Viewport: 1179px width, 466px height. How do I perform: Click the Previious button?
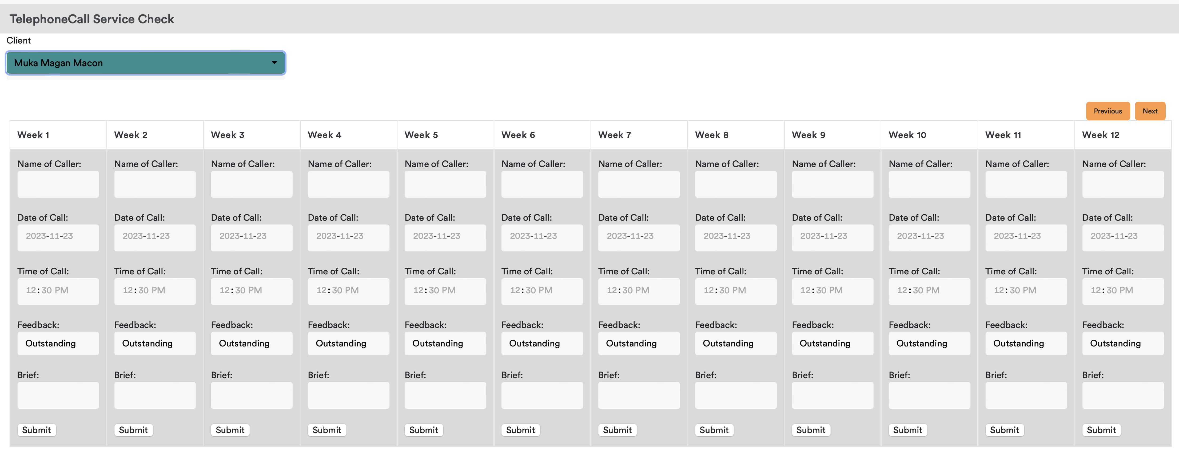(1107, 111)
